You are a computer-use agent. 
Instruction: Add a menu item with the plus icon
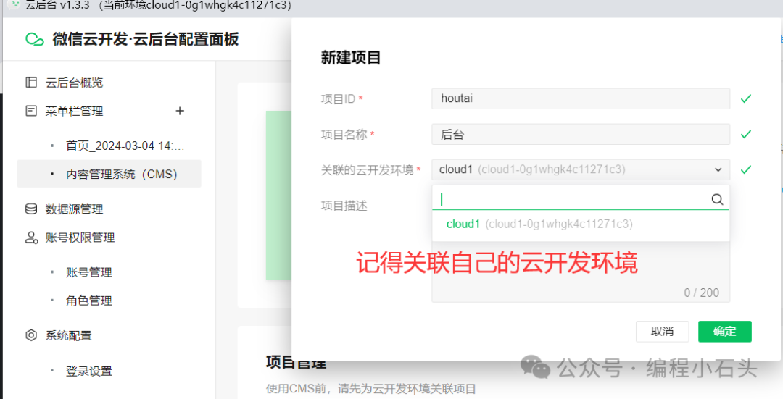pos(180,111)
